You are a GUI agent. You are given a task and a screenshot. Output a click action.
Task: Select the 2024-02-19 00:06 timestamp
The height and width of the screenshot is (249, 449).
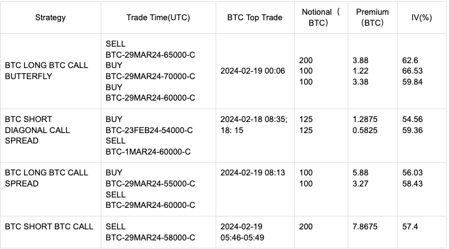252,71
